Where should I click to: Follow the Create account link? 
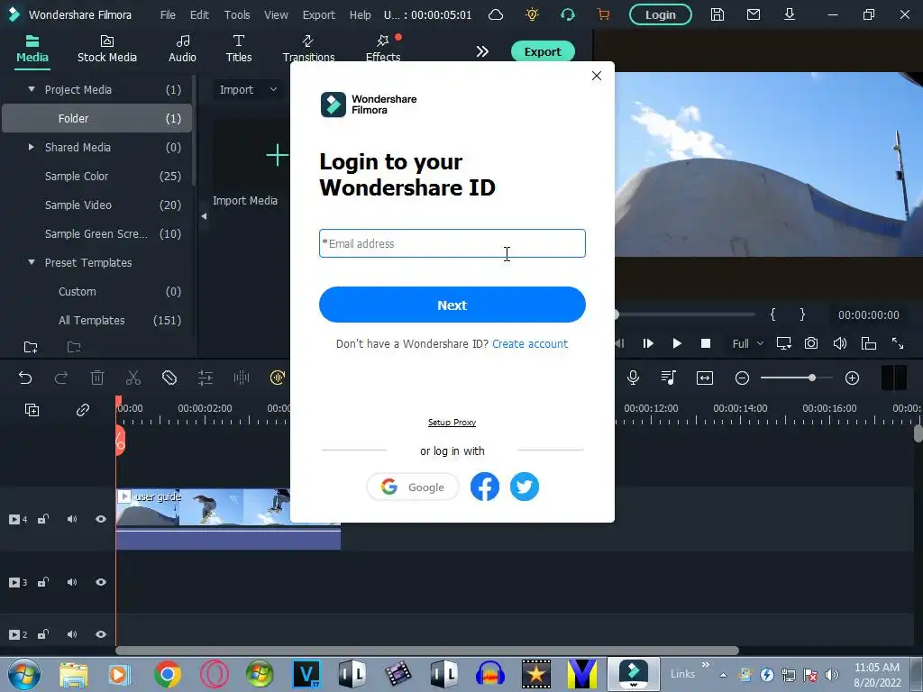tap(530, 343)
